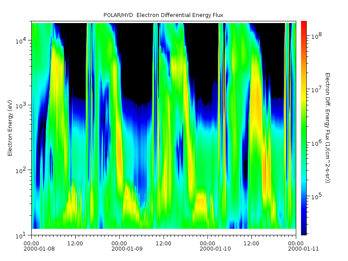This screenshot has width=348, height=261.
Task: Click the 2000-01-09 date label on time axis
Action: [120, 249]
